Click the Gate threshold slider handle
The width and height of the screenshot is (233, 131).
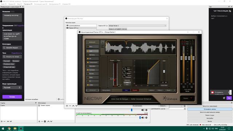click(115, 80)
